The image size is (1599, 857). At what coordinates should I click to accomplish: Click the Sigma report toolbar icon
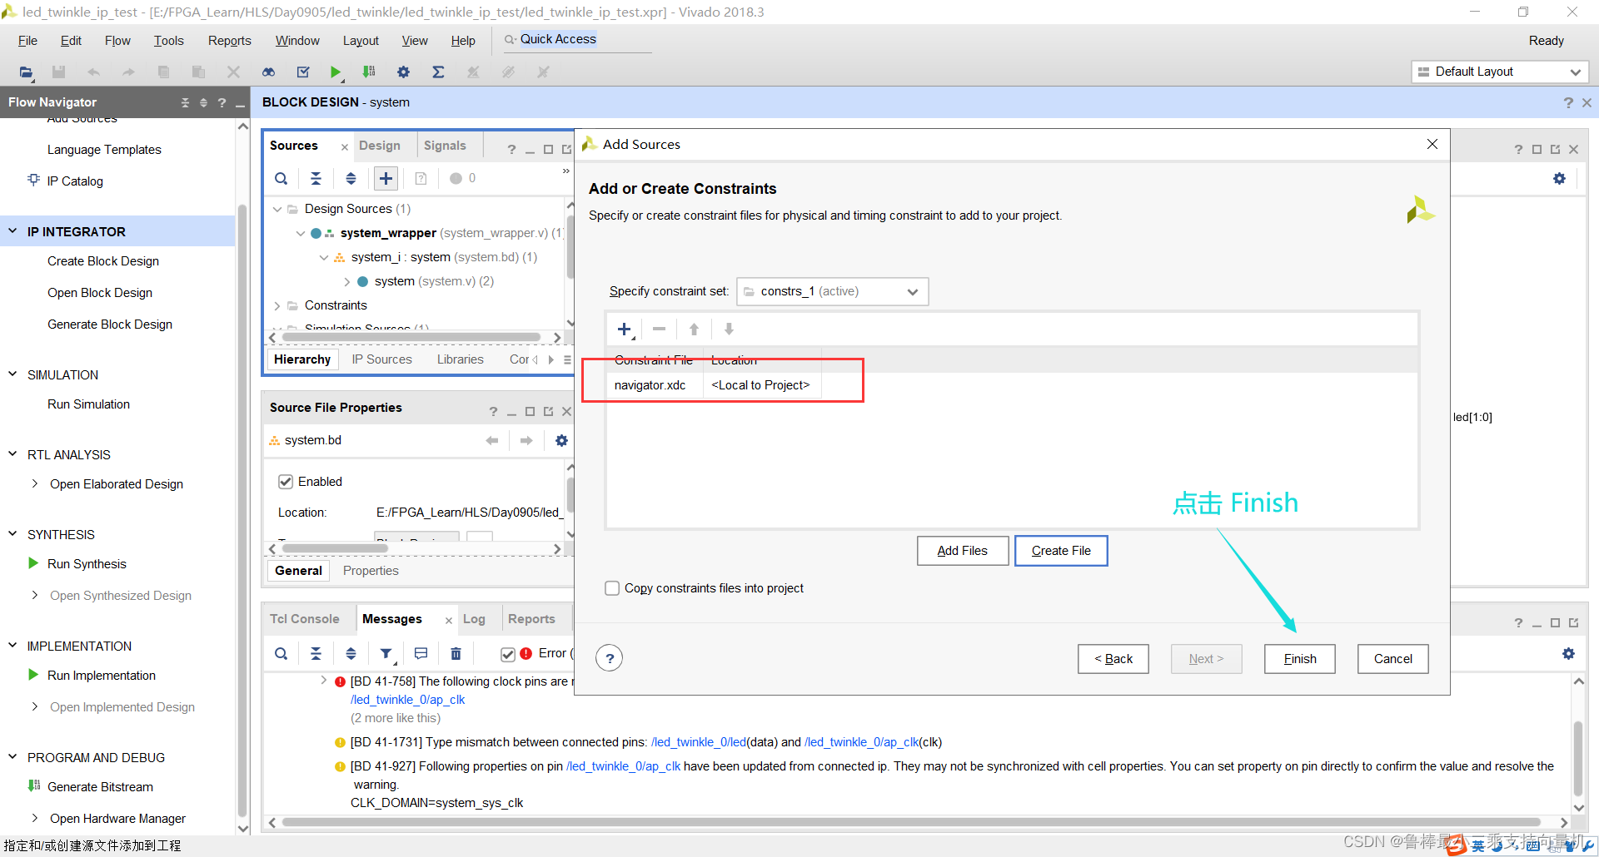tap(438, 72)
